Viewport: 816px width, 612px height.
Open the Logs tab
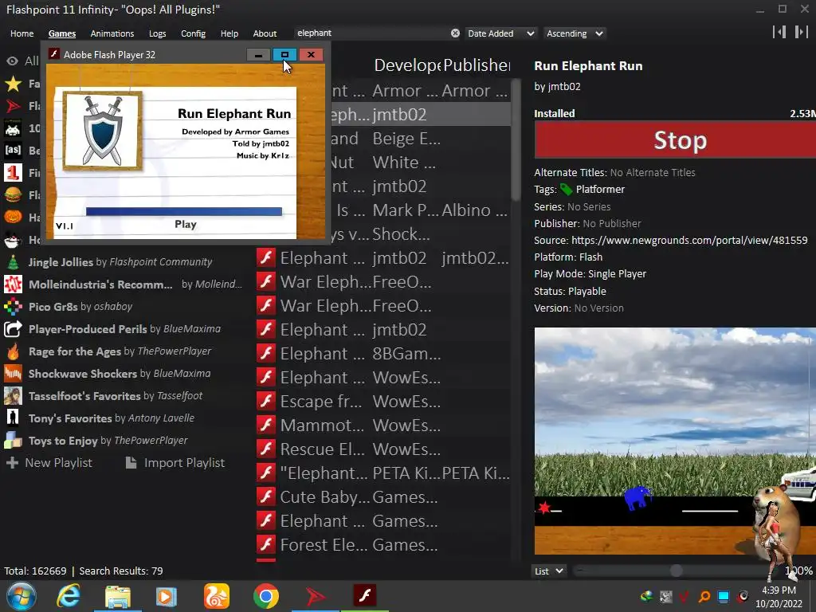(x=157, y=33)
